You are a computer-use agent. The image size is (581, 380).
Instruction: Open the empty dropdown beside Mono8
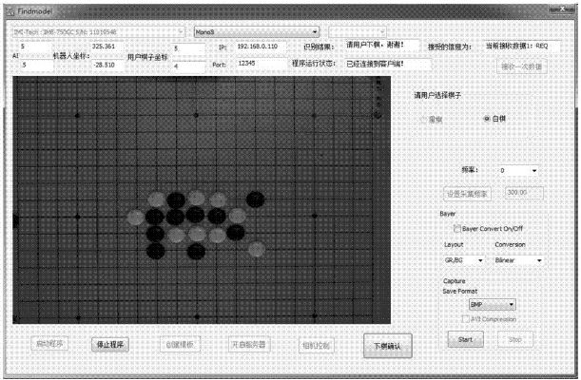(x=358, y=31)
